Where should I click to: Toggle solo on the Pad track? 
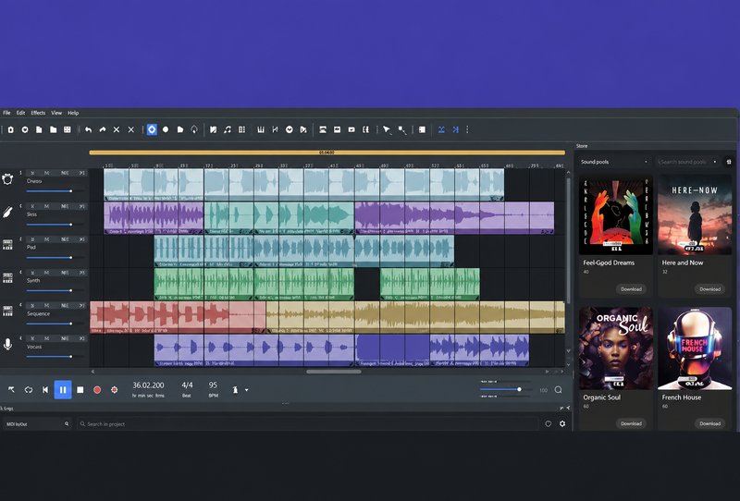coord(34,239)
